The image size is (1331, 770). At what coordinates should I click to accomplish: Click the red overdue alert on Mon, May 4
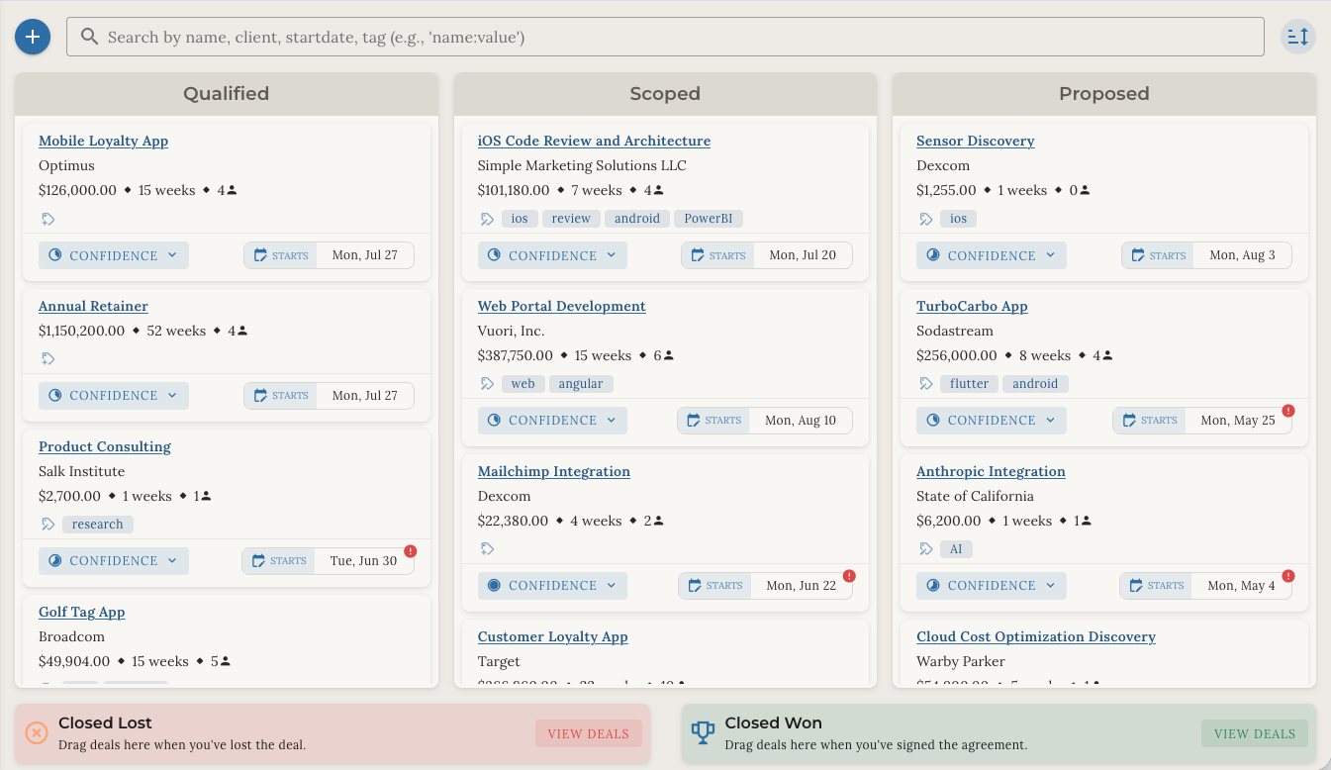point(1288,576)
